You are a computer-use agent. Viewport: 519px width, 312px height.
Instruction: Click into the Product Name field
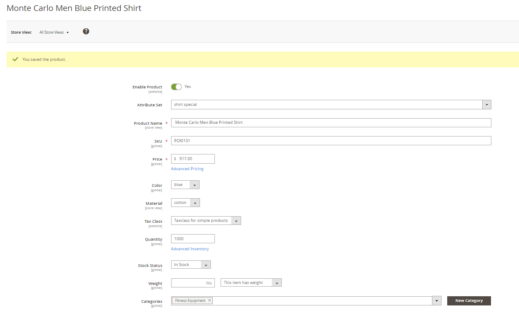(x=331, y=123)
